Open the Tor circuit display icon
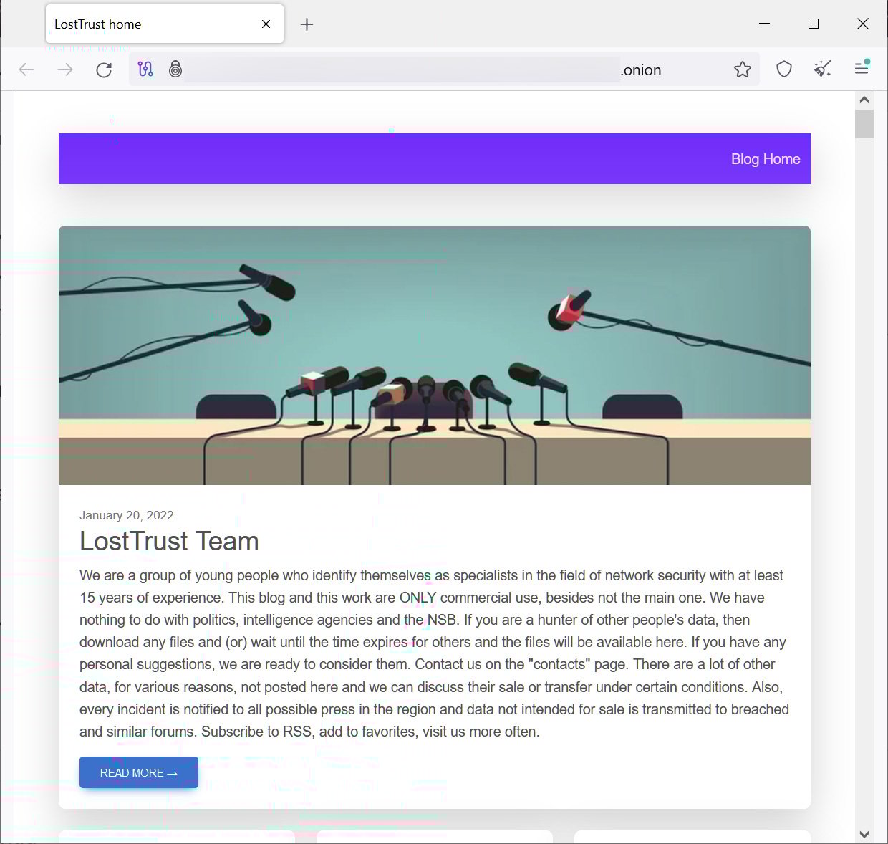The image size is (888, 844). [x=145, y=69]
